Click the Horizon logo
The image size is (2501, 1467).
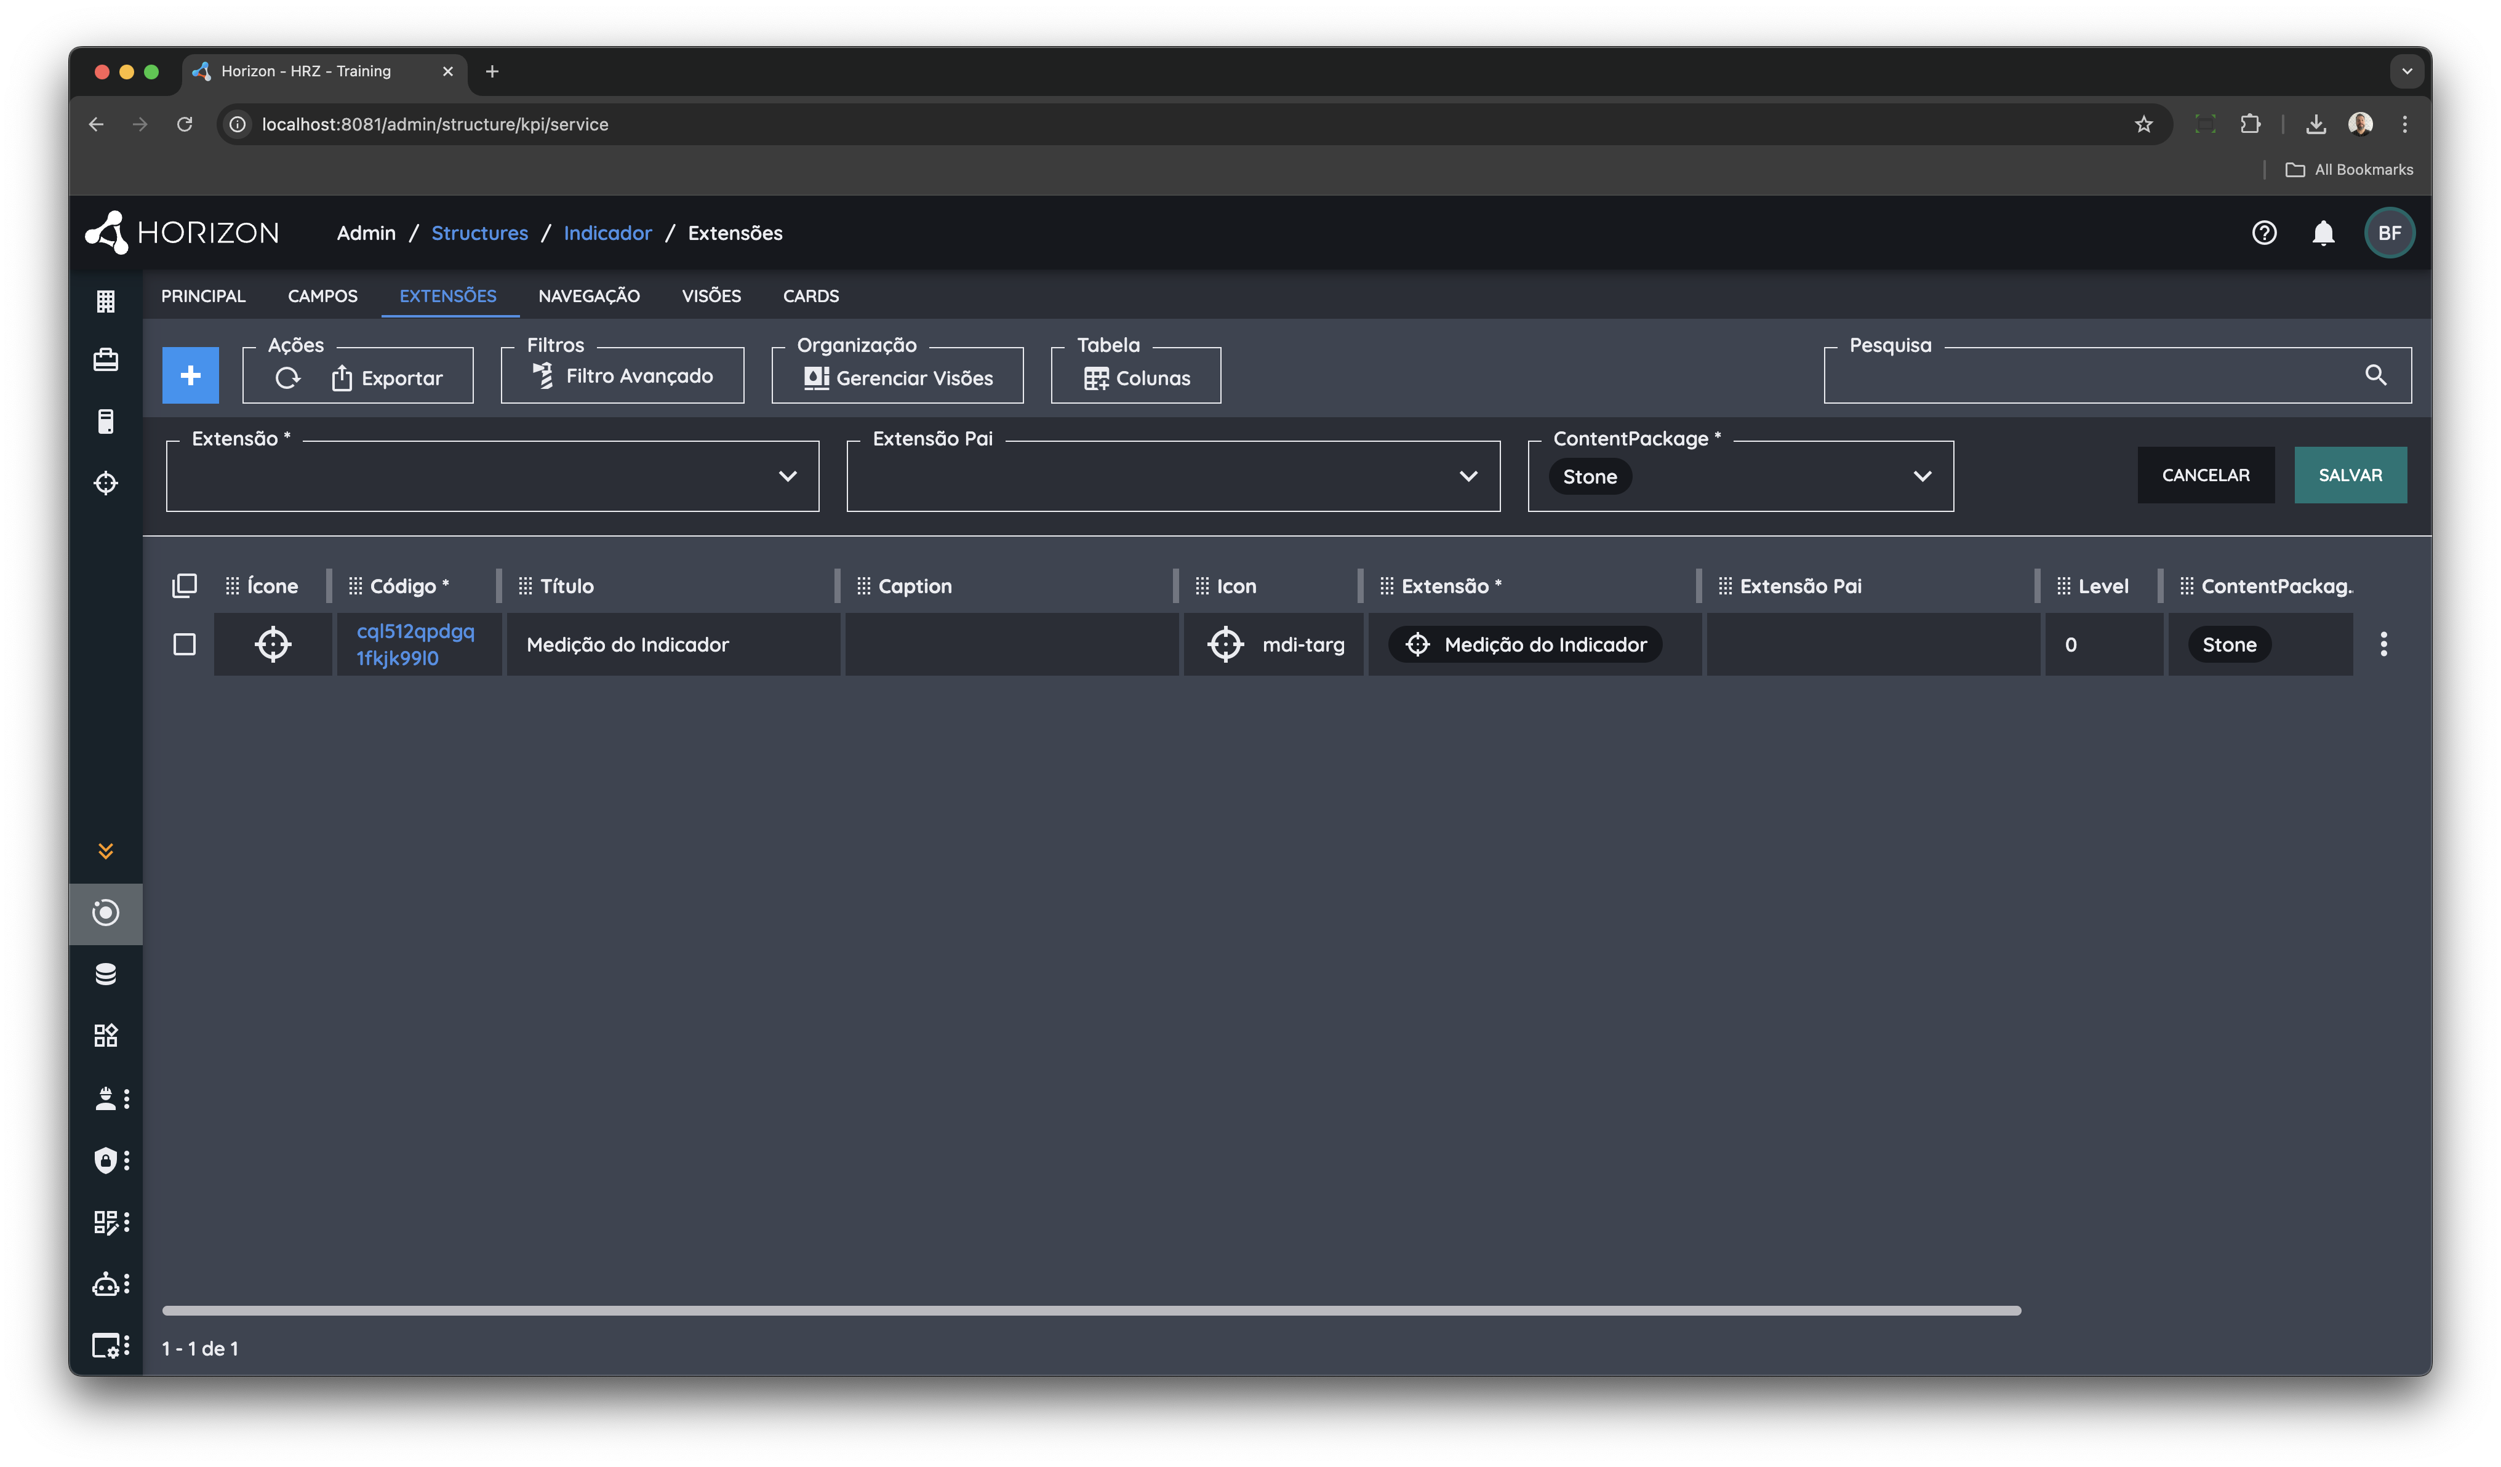coord(183,233)
